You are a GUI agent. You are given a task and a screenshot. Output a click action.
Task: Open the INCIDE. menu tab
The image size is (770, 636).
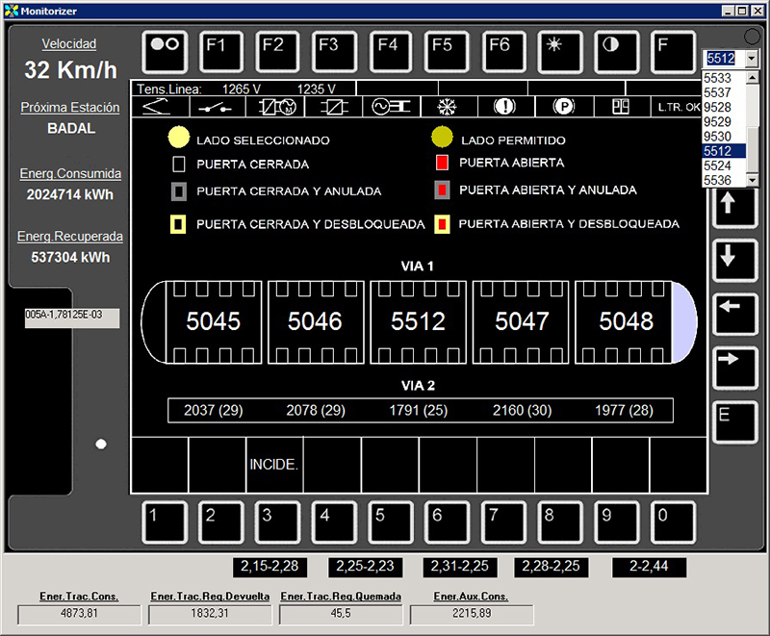[274, 465]
